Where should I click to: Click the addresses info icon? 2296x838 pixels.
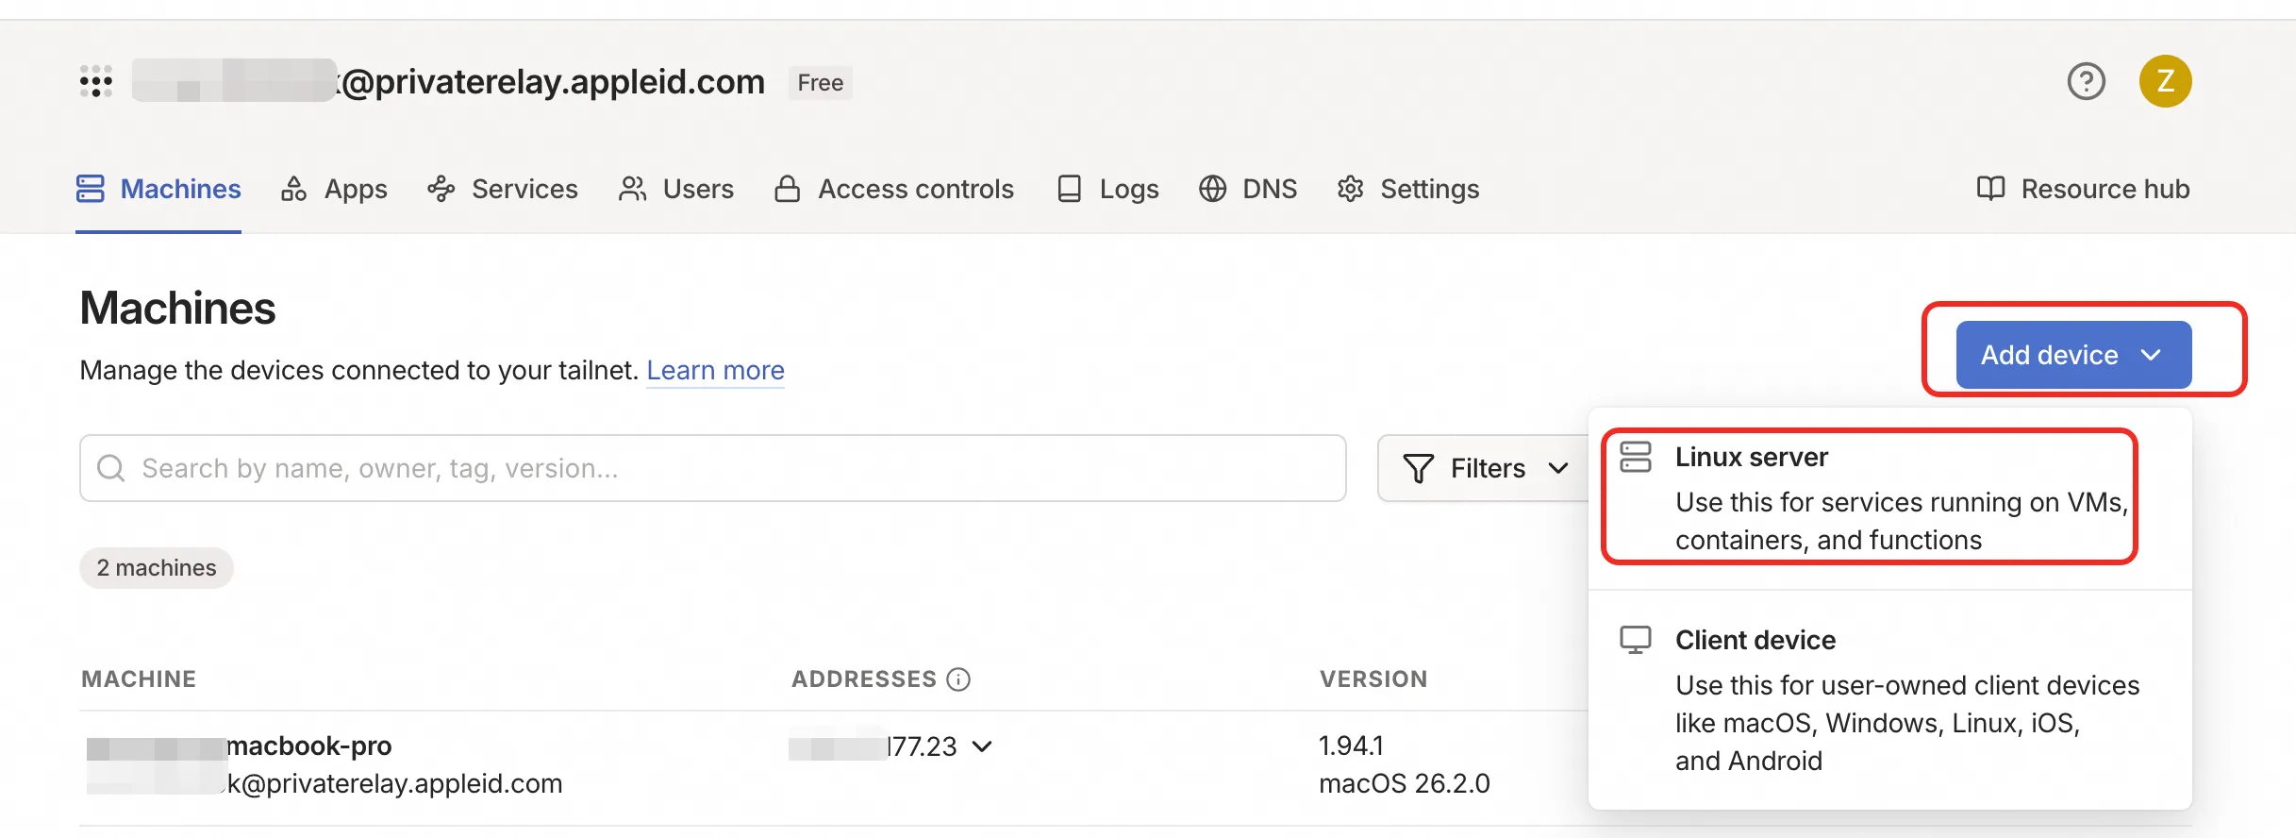[x=958, y=679]
